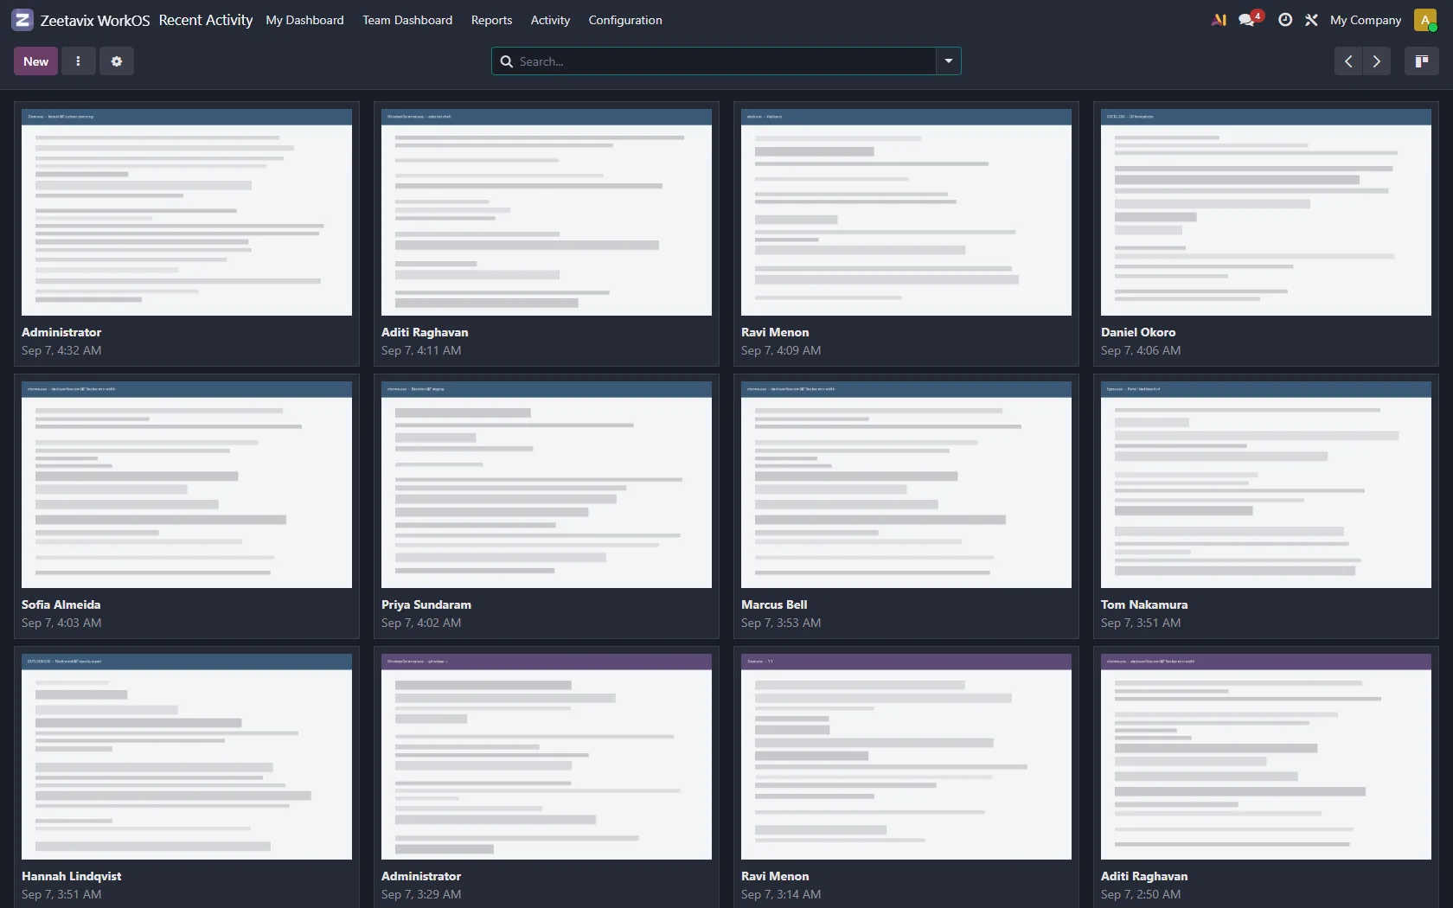Open the activities clock icon
The height and width of the screenshot is (908, 1453).
pyautogui.click(x=1285, y=20)
